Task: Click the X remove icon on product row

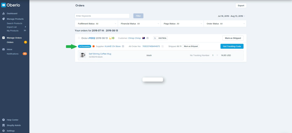Action: (x=217, y=55)
